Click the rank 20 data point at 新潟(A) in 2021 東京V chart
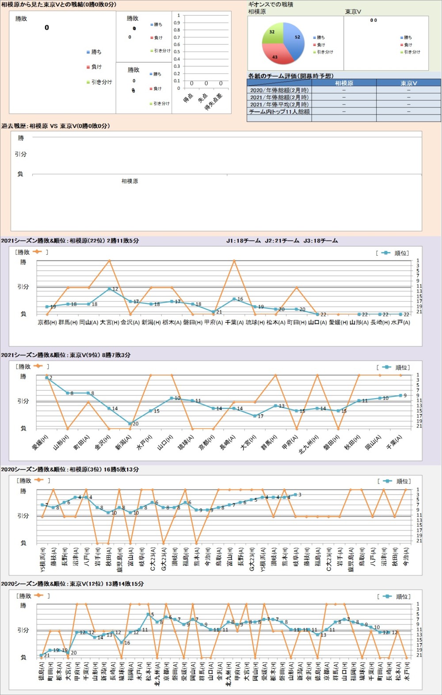This screenshot has height=695, width=442. [x=130, y=423]
